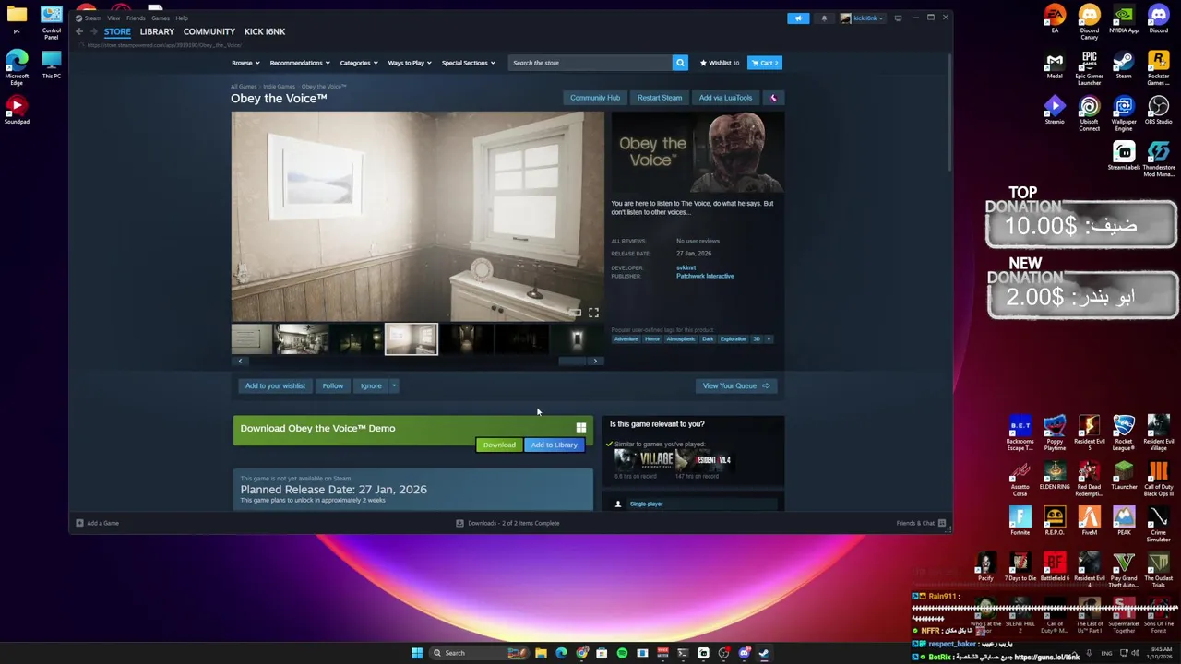Click the Indie Games breadcrumb link

pyautogui.click(x=279, y=87)
